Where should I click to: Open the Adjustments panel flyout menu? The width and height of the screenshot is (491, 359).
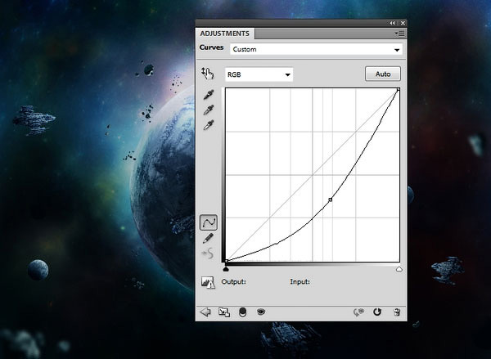[399, 34]
